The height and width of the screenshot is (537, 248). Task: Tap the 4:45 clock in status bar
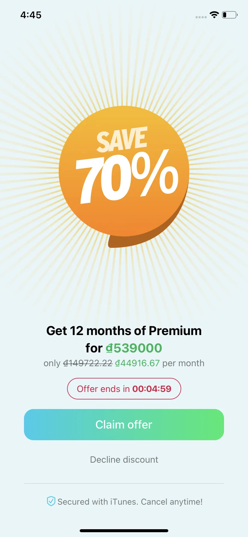coord(31,15)
